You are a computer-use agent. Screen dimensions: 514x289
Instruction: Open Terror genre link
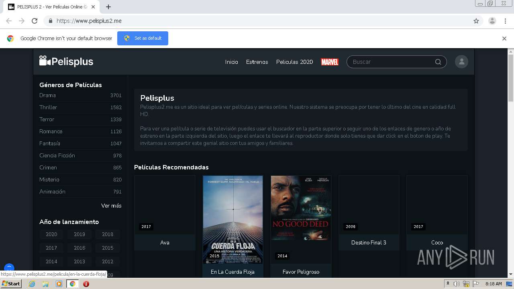[80, 119]
